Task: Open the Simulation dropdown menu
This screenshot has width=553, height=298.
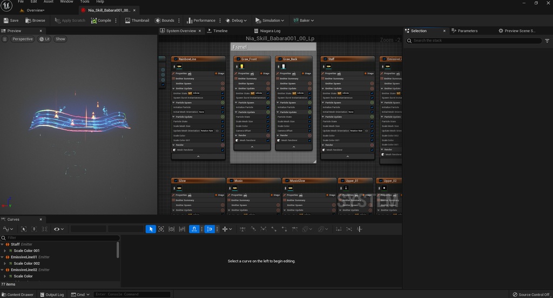Action: [270, 21]
